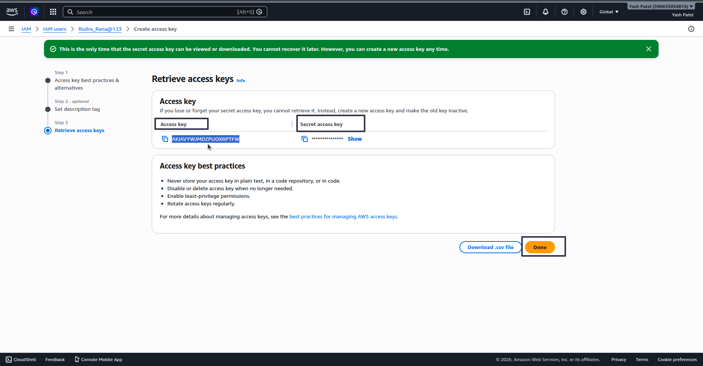Select the Retrieve access keys step
The image size is (703, 366).
pos(79,130)
